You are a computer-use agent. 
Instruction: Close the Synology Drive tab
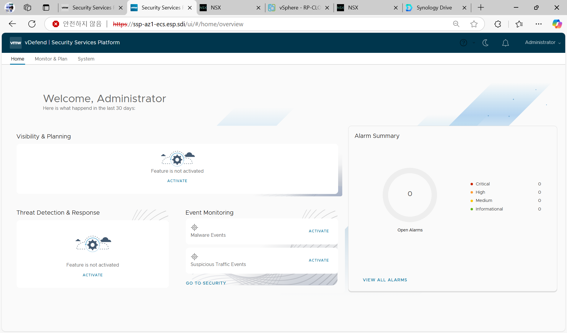[465, 8]
